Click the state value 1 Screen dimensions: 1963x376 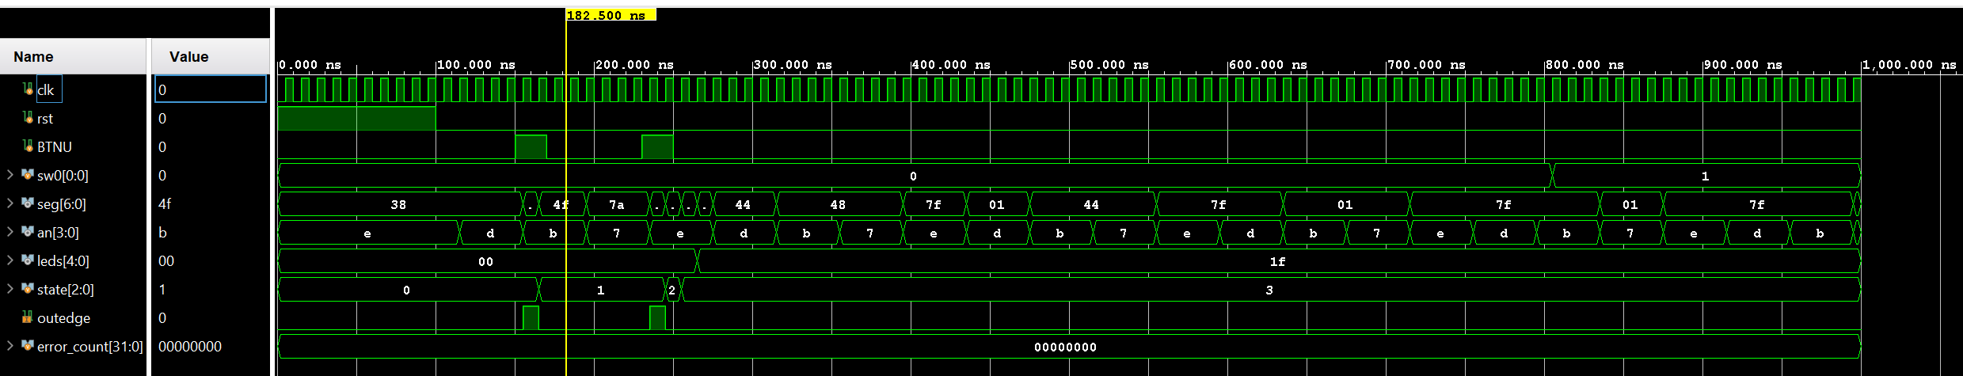(162, 289)
